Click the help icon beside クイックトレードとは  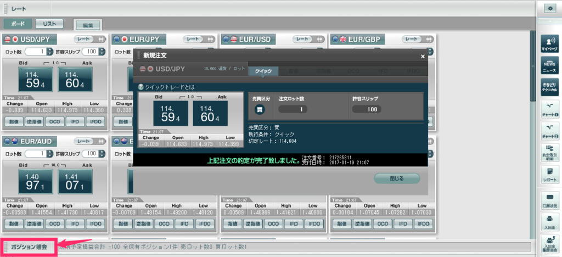(141, 87)
